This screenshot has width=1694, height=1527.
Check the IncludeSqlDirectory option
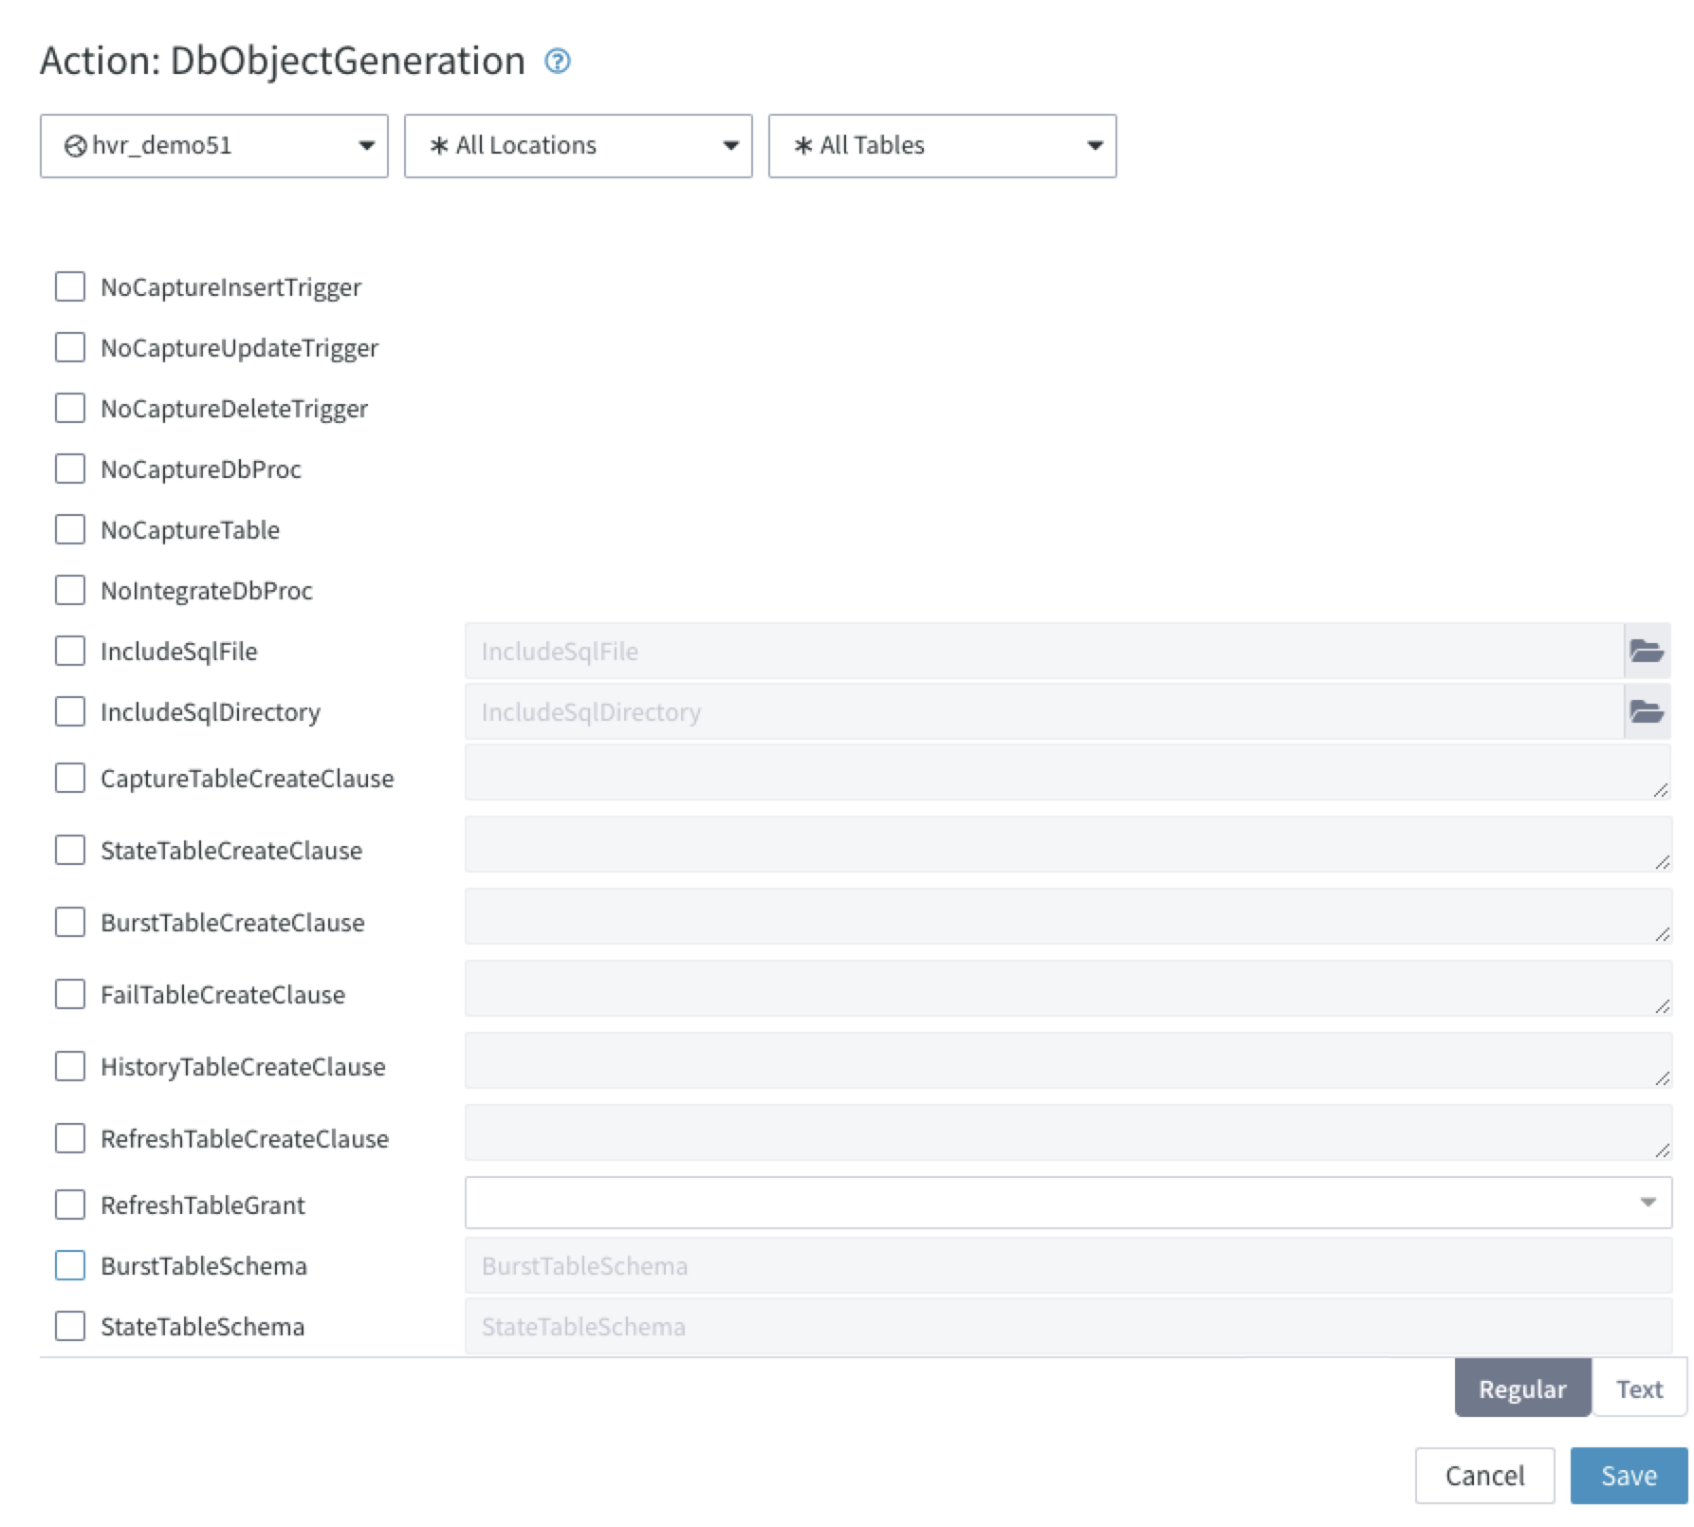70,711
